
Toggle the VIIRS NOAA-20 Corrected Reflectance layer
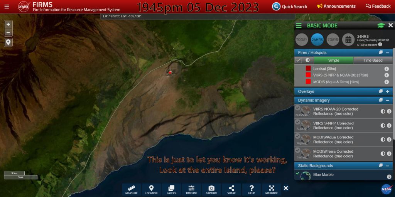click(x=297, y=108)
